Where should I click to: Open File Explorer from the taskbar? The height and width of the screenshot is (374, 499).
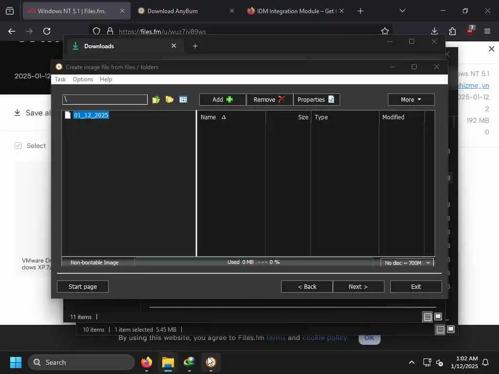(x=168, y=362)
